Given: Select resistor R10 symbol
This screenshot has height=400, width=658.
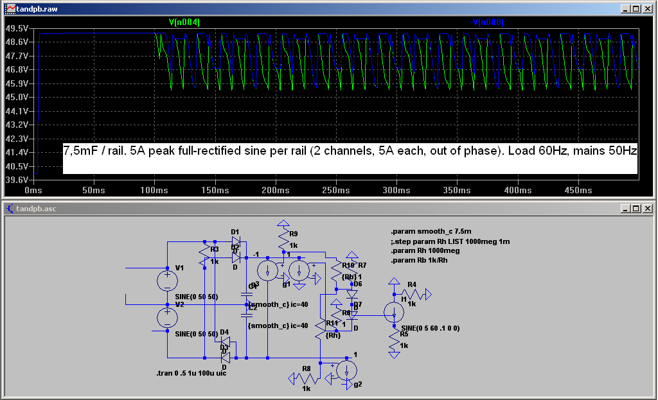Looking at the screenshot, I should coord(336,272).
